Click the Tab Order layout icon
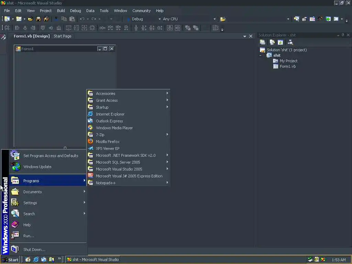352x264 pixels. click(x=215, y=28)
